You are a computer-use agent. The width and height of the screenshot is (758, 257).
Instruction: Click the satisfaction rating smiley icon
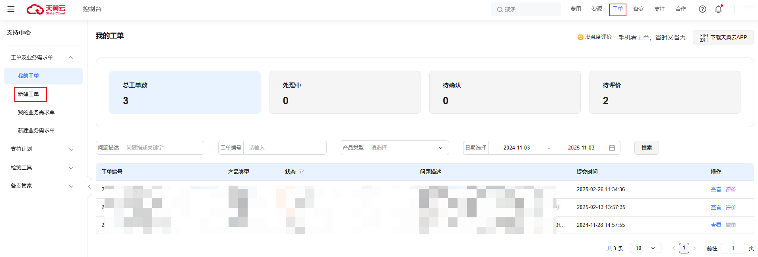(580, 37)
